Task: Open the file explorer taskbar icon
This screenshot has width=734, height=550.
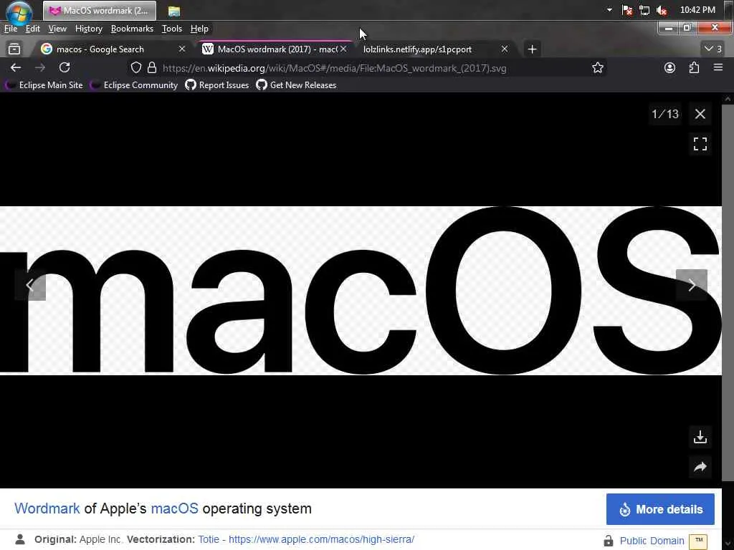Action: point(174,11)
